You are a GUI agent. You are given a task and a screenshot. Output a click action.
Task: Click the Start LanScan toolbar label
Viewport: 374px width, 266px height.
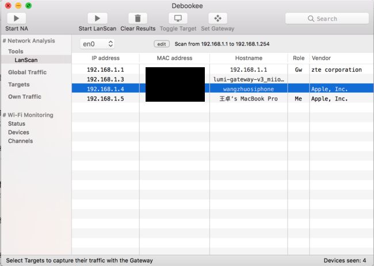click(x=97, y=29)
